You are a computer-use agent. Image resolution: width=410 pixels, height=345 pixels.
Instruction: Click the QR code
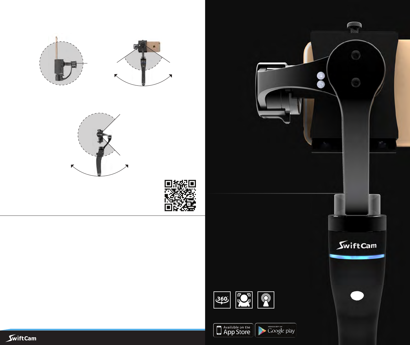180,196
